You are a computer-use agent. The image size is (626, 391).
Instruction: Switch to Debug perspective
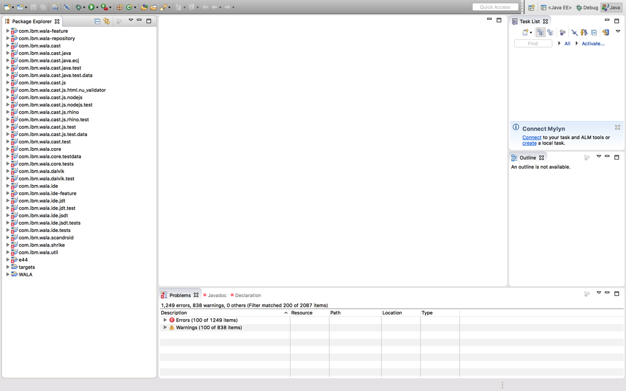587,7
